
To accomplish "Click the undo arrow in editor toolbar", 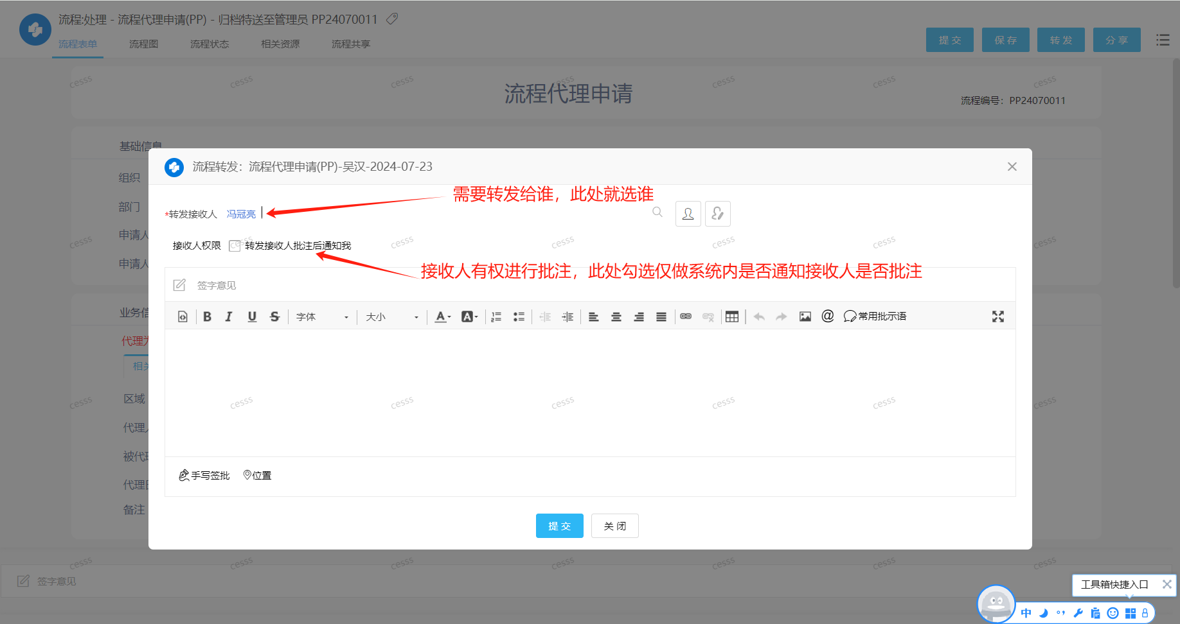I will point(759,316).
